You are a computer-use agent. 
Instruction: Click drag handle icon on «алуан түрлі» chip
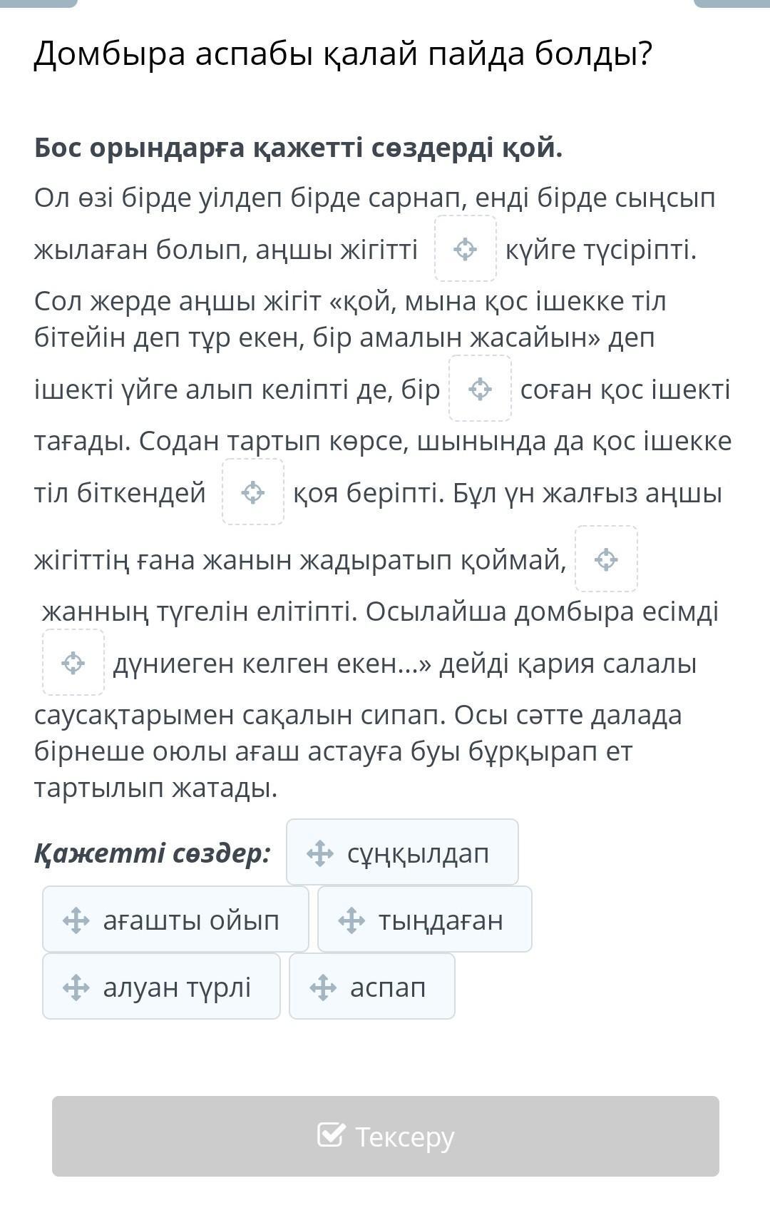tap(76, 988)
